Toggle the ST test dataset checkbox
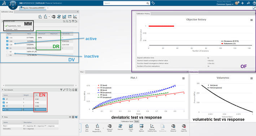The image size is (256, 136). coord(4,99)
